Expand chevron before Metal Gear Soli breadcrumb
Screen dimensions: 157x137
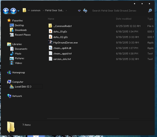tap(43, 10)
